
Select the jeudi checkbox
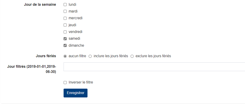[65, 25]
